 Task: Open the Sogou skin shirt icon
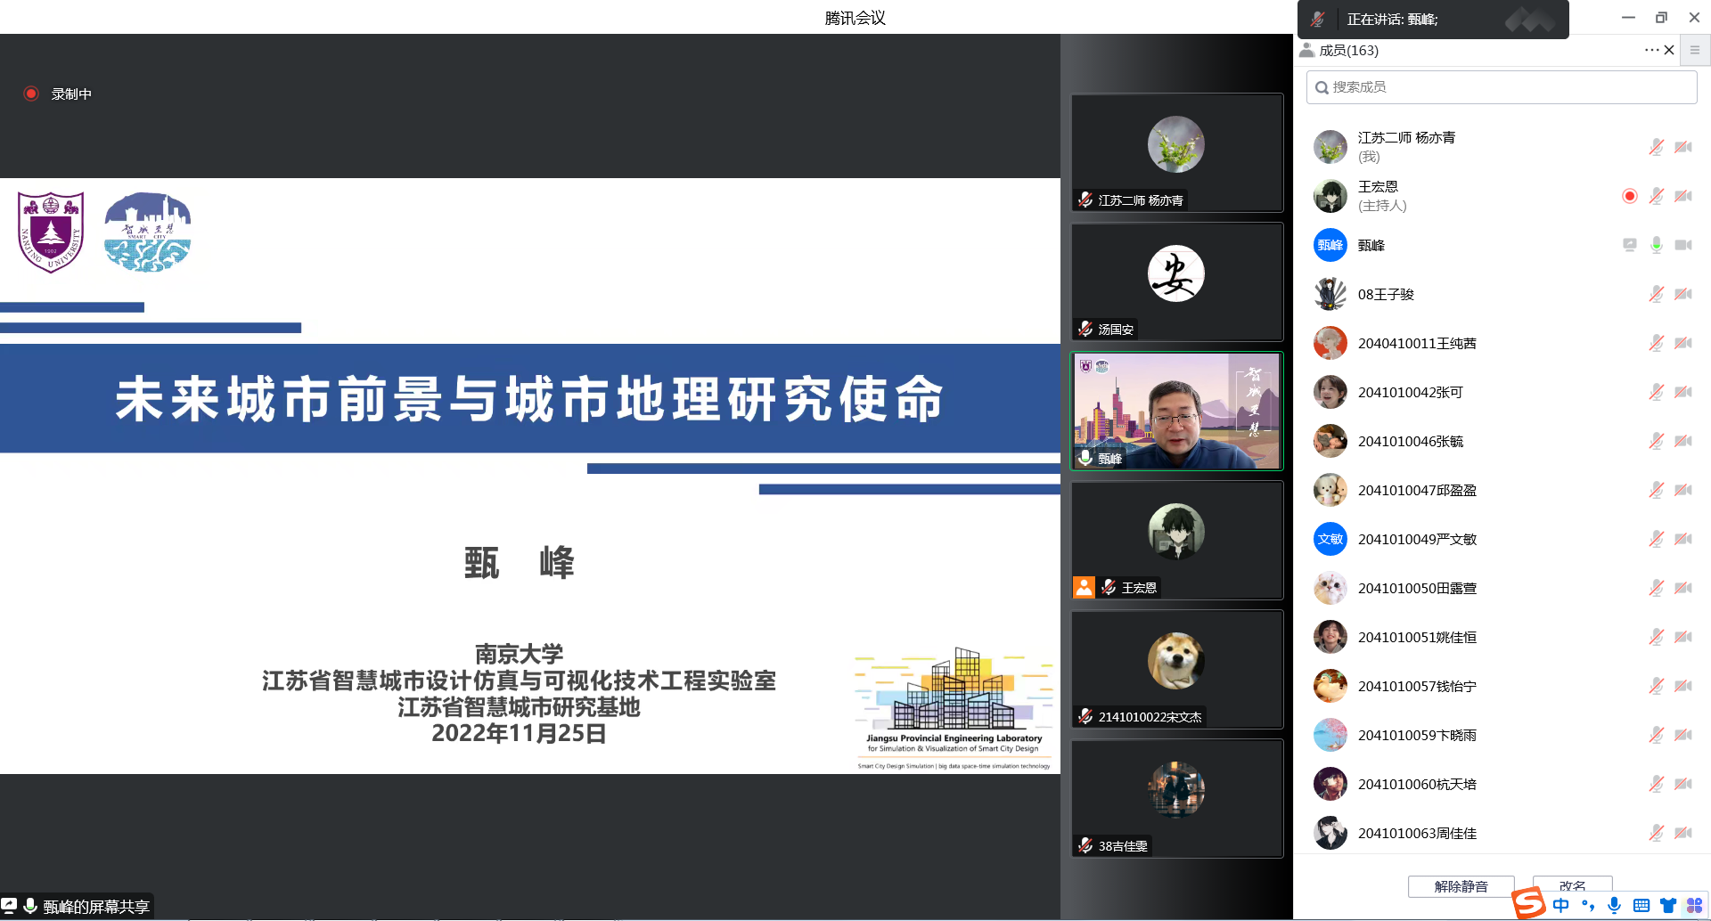coord(1667,906)
